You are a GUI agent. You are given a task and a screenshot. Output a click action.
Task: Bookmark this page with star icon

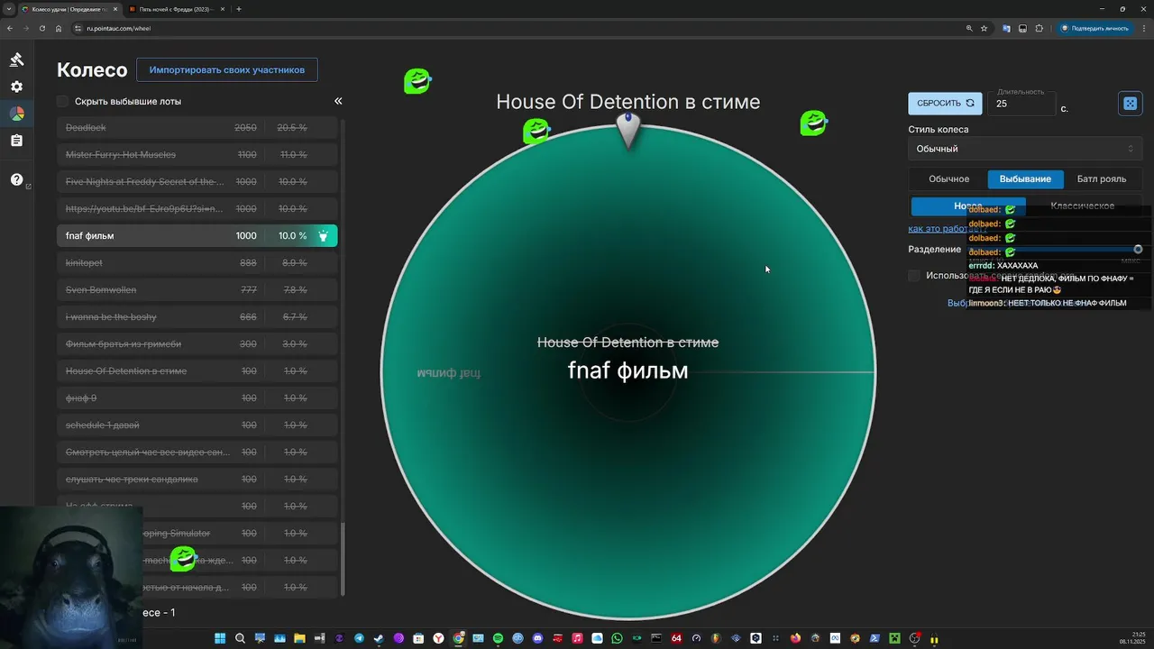985,28
